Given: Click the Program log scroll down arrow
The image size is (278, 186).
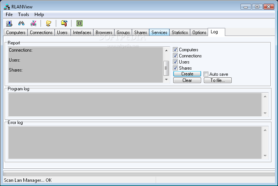Looking at the screenshot, I should 265,113.
